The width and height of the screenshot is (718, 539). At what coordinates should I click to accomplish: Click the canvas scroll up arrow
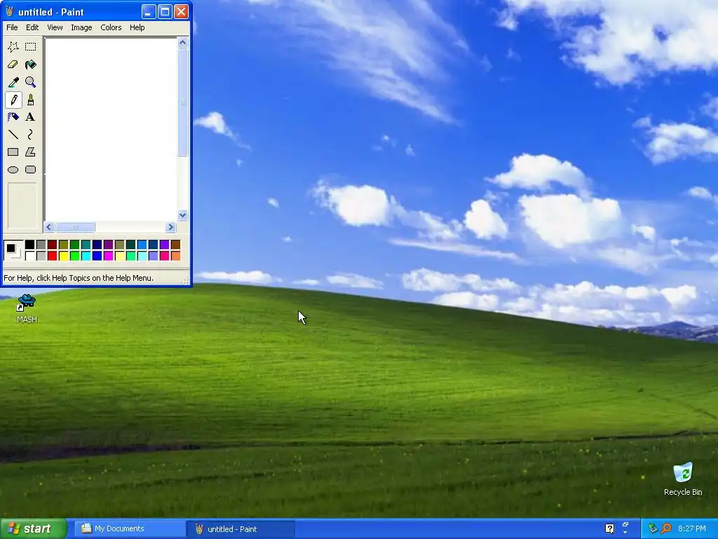tap(183, 43)
